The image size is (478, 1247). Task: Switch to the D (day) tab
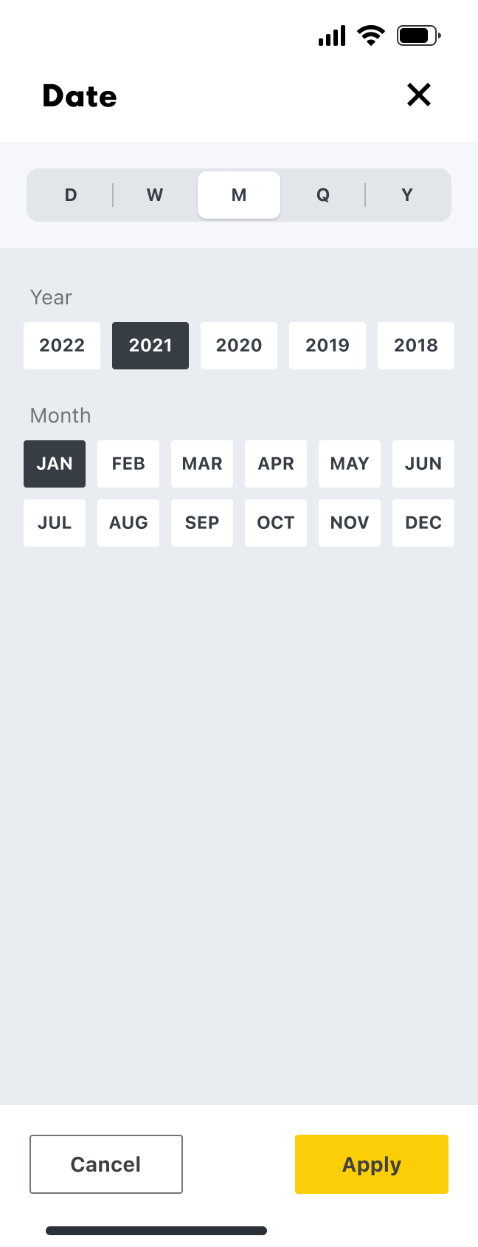pyautogui.click(x=71, y=195)
